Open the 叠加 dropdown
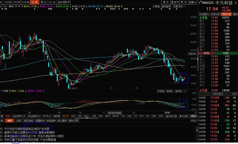Viewport: 238px width, 144px height. click(175, 2)
